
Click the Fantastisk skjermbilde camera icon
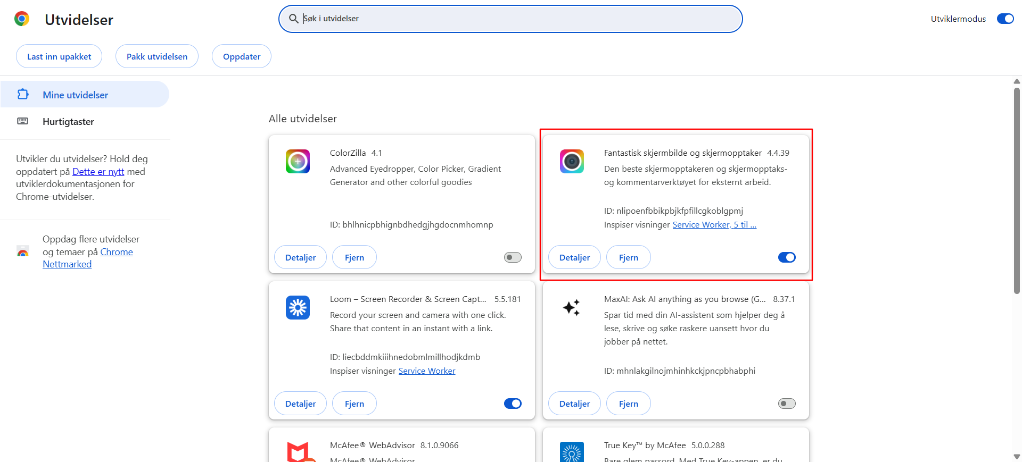point(572,161)
